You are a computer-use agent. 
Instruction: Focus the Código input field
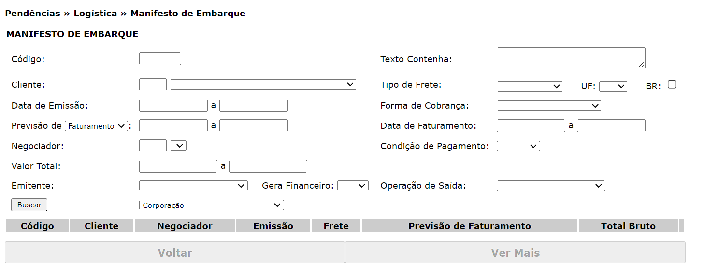160,59
